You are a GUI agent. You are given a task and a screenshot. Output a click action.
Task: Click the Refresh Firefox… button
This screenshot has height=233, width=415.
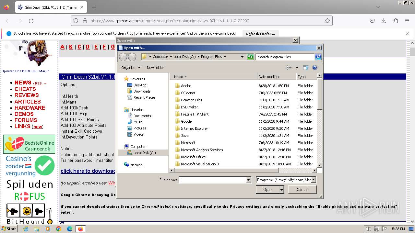[x=260, y=34]
